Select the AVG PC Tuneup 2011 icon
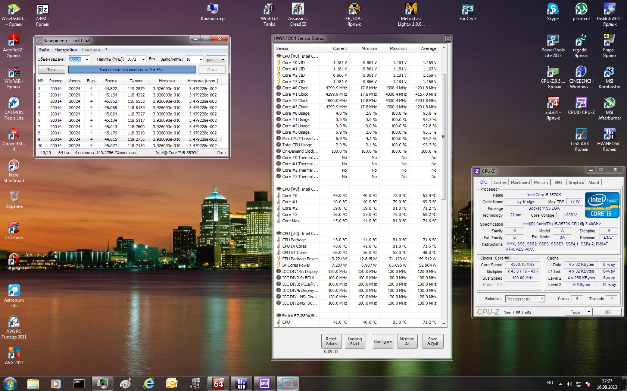 (14, 328)
